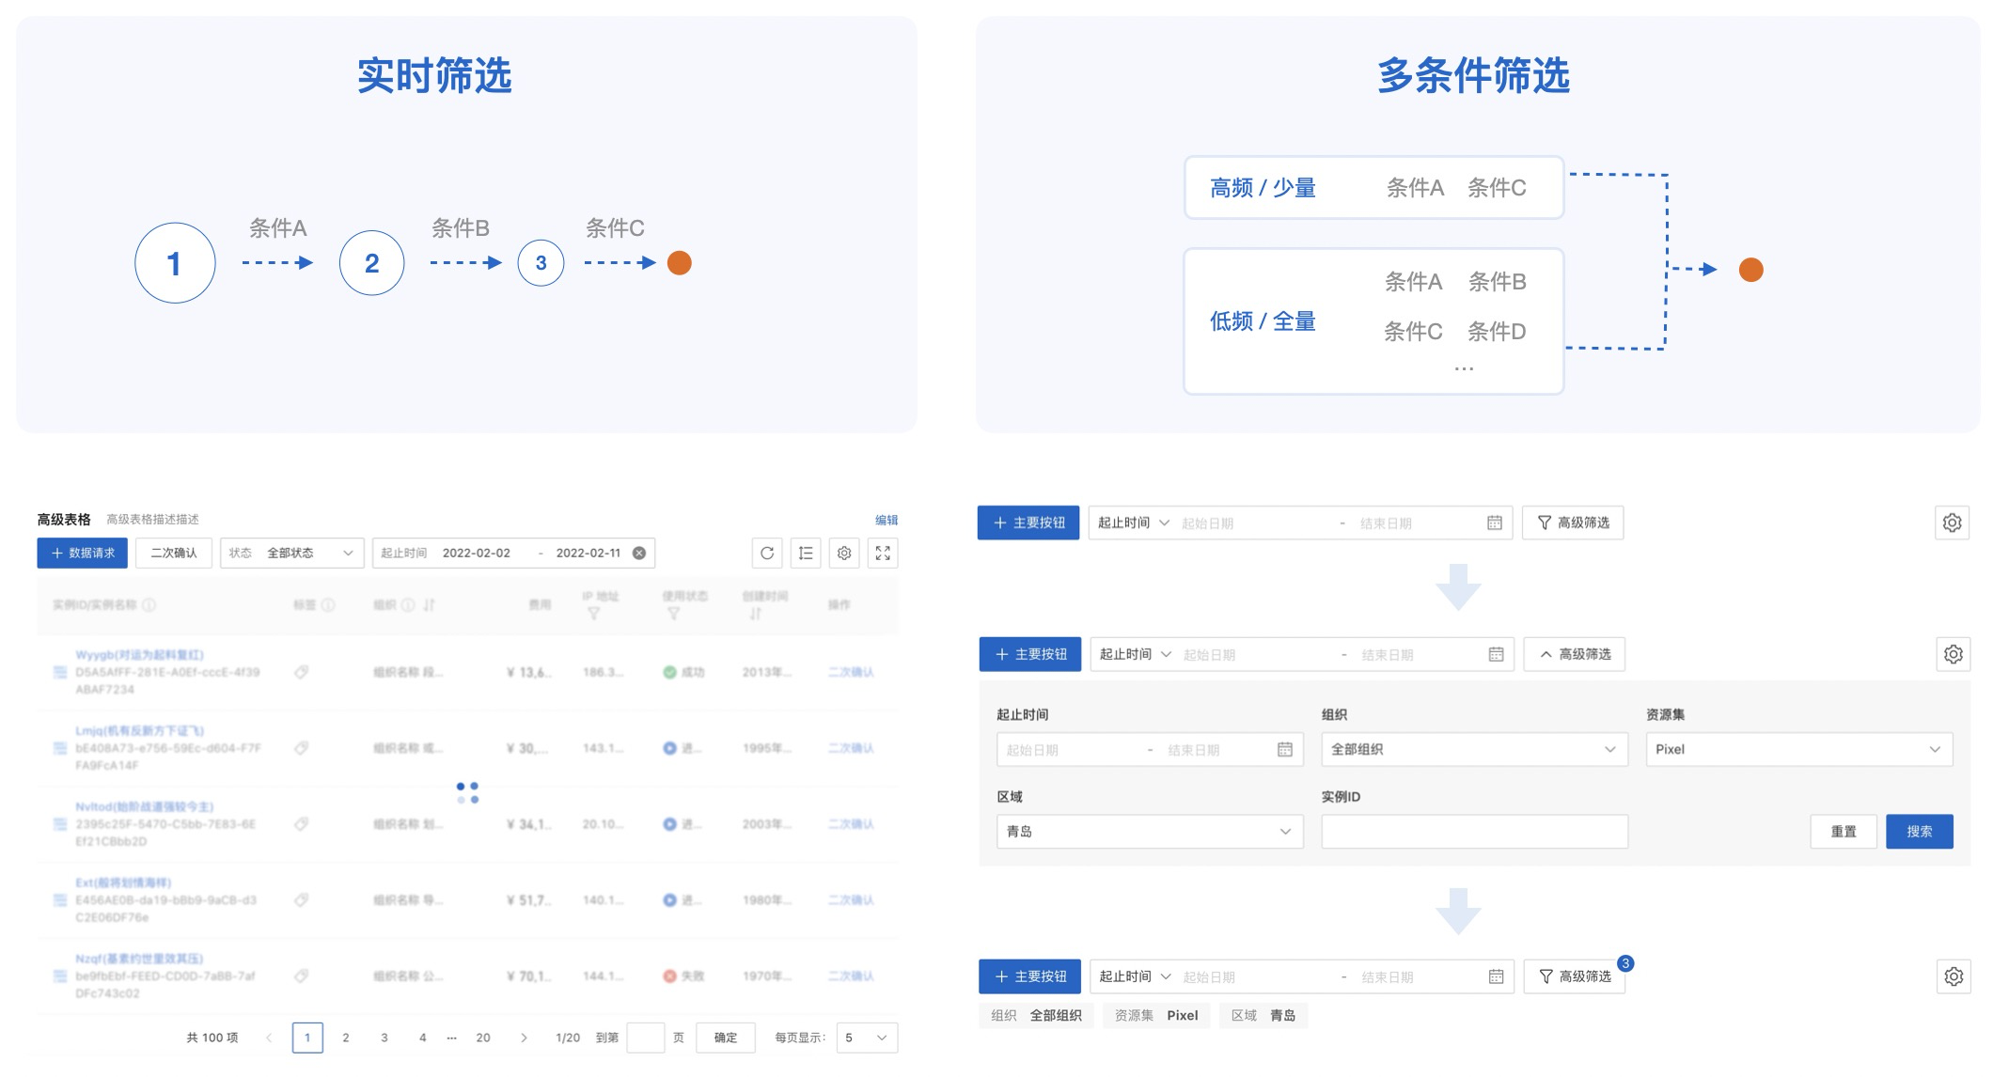The image size is (1993, 1077).
Task: Open the 状态 全部状态 dropdown
Action: coord(291,554)
